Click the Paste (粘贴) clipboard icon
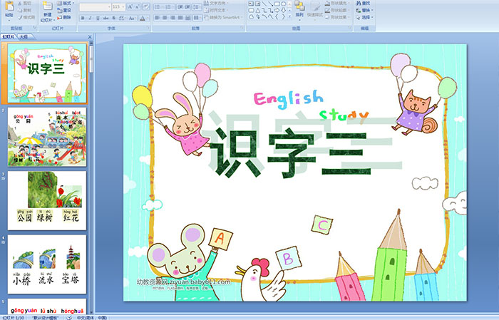 [9, 6]
